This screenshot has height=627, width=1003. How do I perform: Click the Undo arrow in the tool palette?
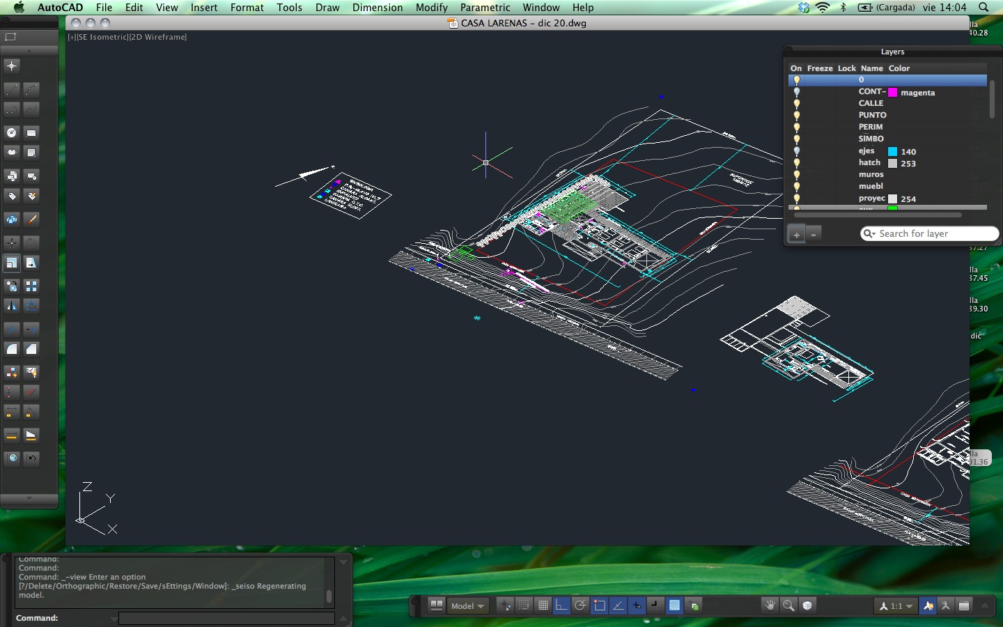click(31, 458)
